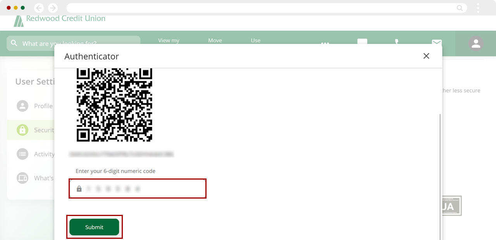Click the Profile person icon
This screenshot has width=496, height=240.
pos(22,106)
